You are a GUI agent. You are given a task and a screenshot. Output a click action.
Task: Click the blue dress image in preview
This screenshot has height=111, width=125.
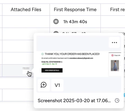pyautogui.click(x=115, y=66)
